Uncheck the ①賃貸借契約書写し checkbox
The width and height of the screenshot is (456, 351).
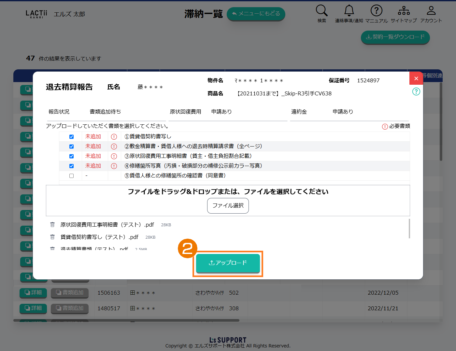pos(72,137)
